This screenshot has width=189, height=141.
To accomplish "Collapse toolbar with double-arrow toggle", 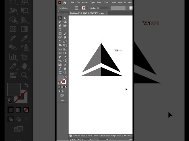I will tap(58, 12).
